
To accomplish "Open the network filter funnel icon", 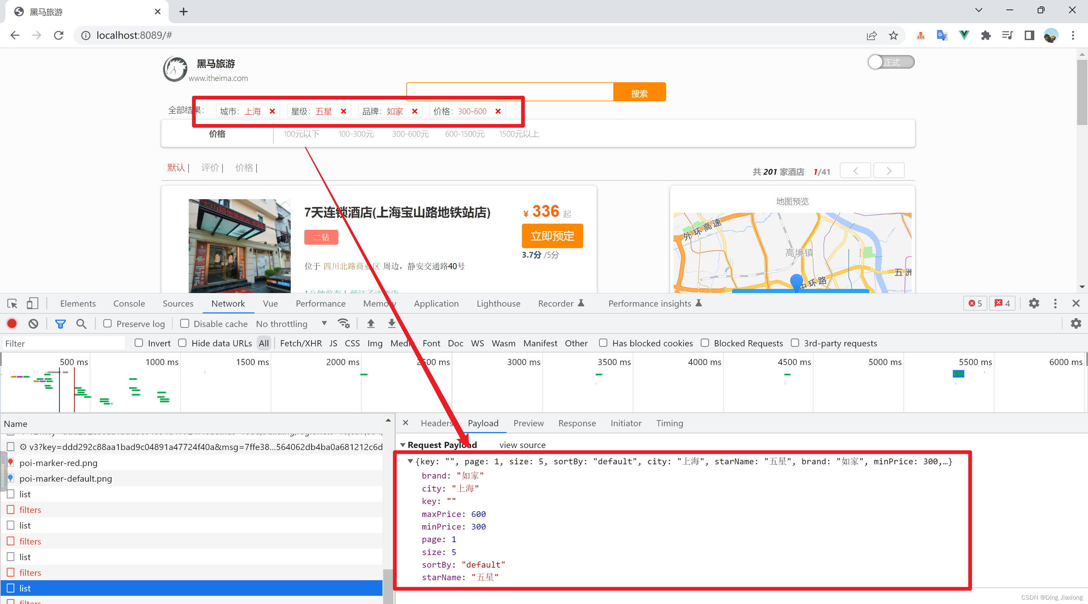I will (61, 324).
